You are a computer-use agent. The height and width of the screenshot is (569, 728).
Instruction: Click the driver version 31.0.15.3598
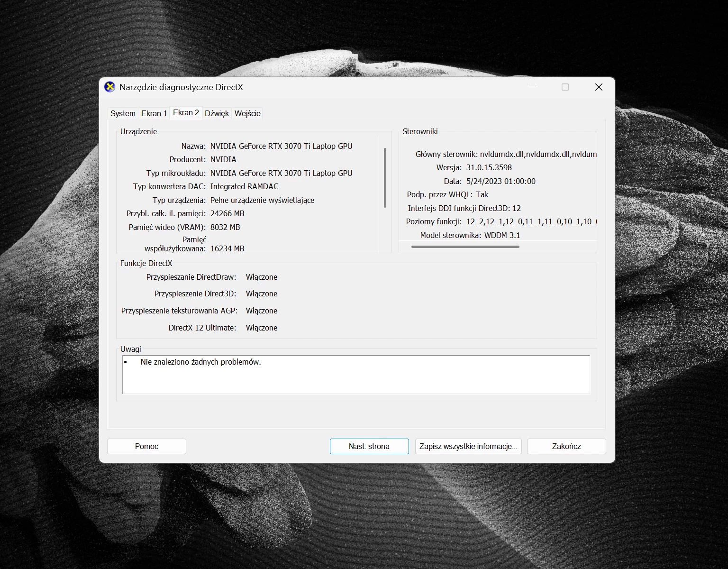point(489,167)
